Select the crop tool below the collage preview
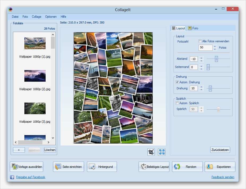 (151, 152)
